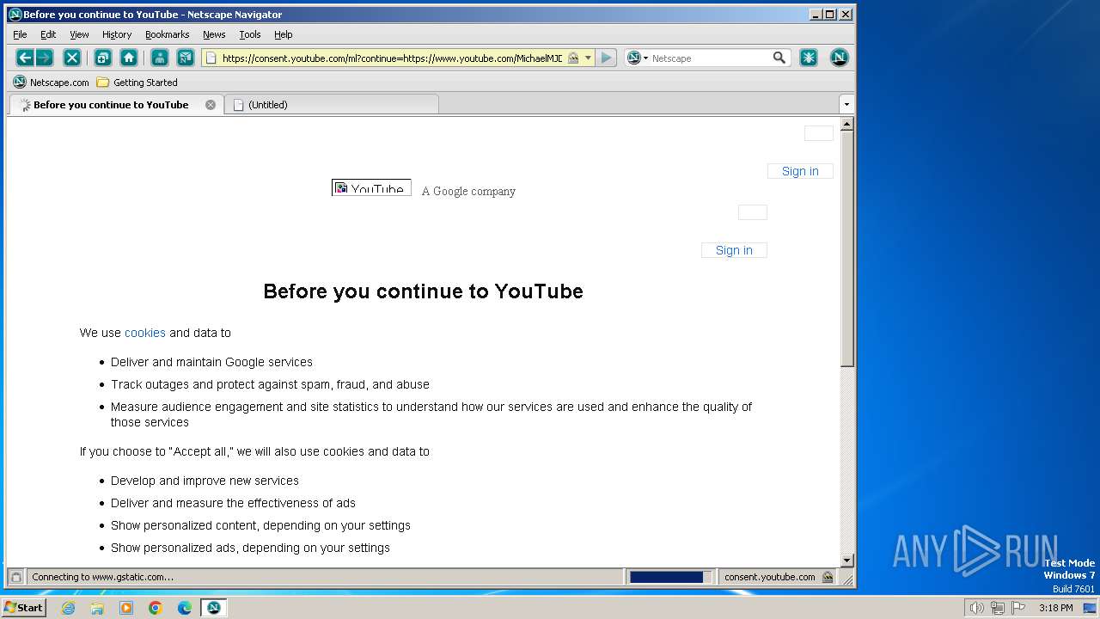Open the Edit menu
The height and width of the screenshot is (619, 1100).
point(48,34)
